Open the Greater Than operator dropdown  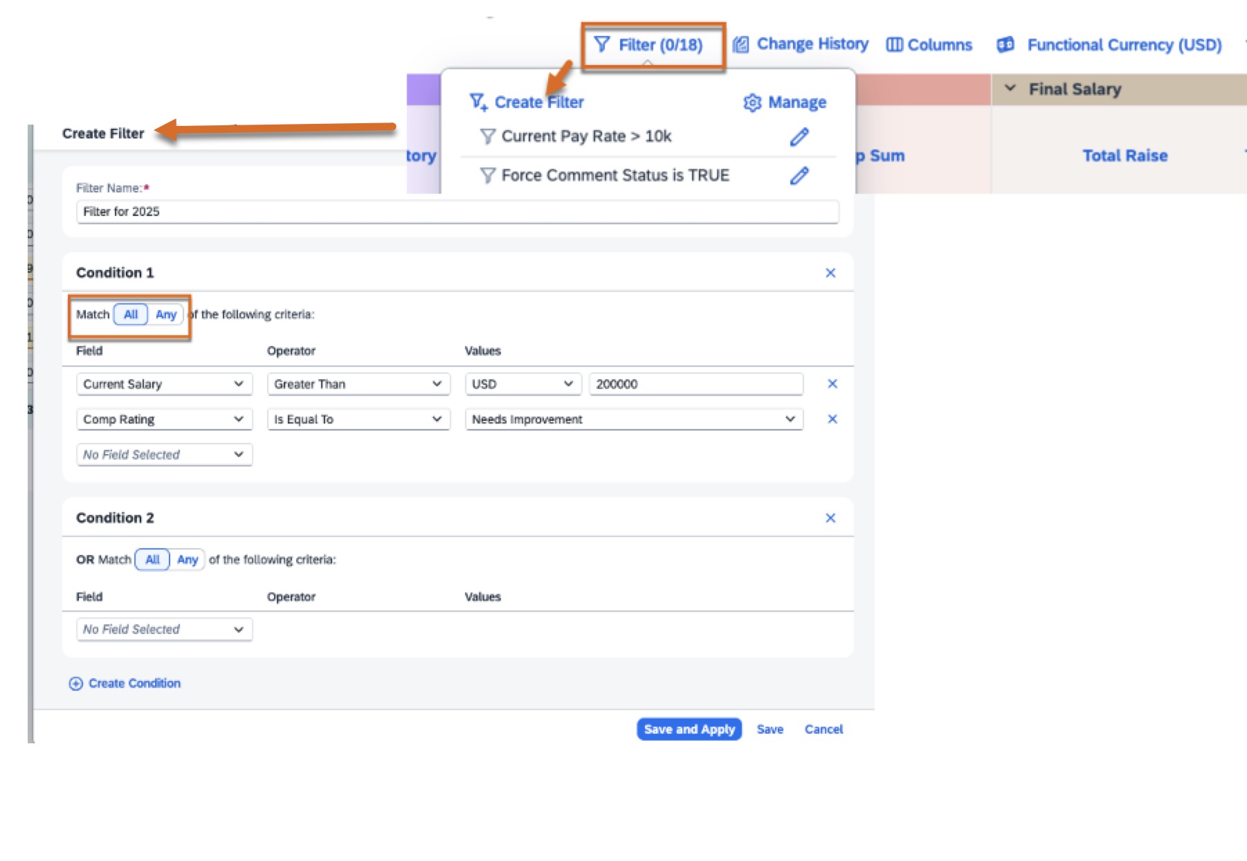click(x=358, y=384)
